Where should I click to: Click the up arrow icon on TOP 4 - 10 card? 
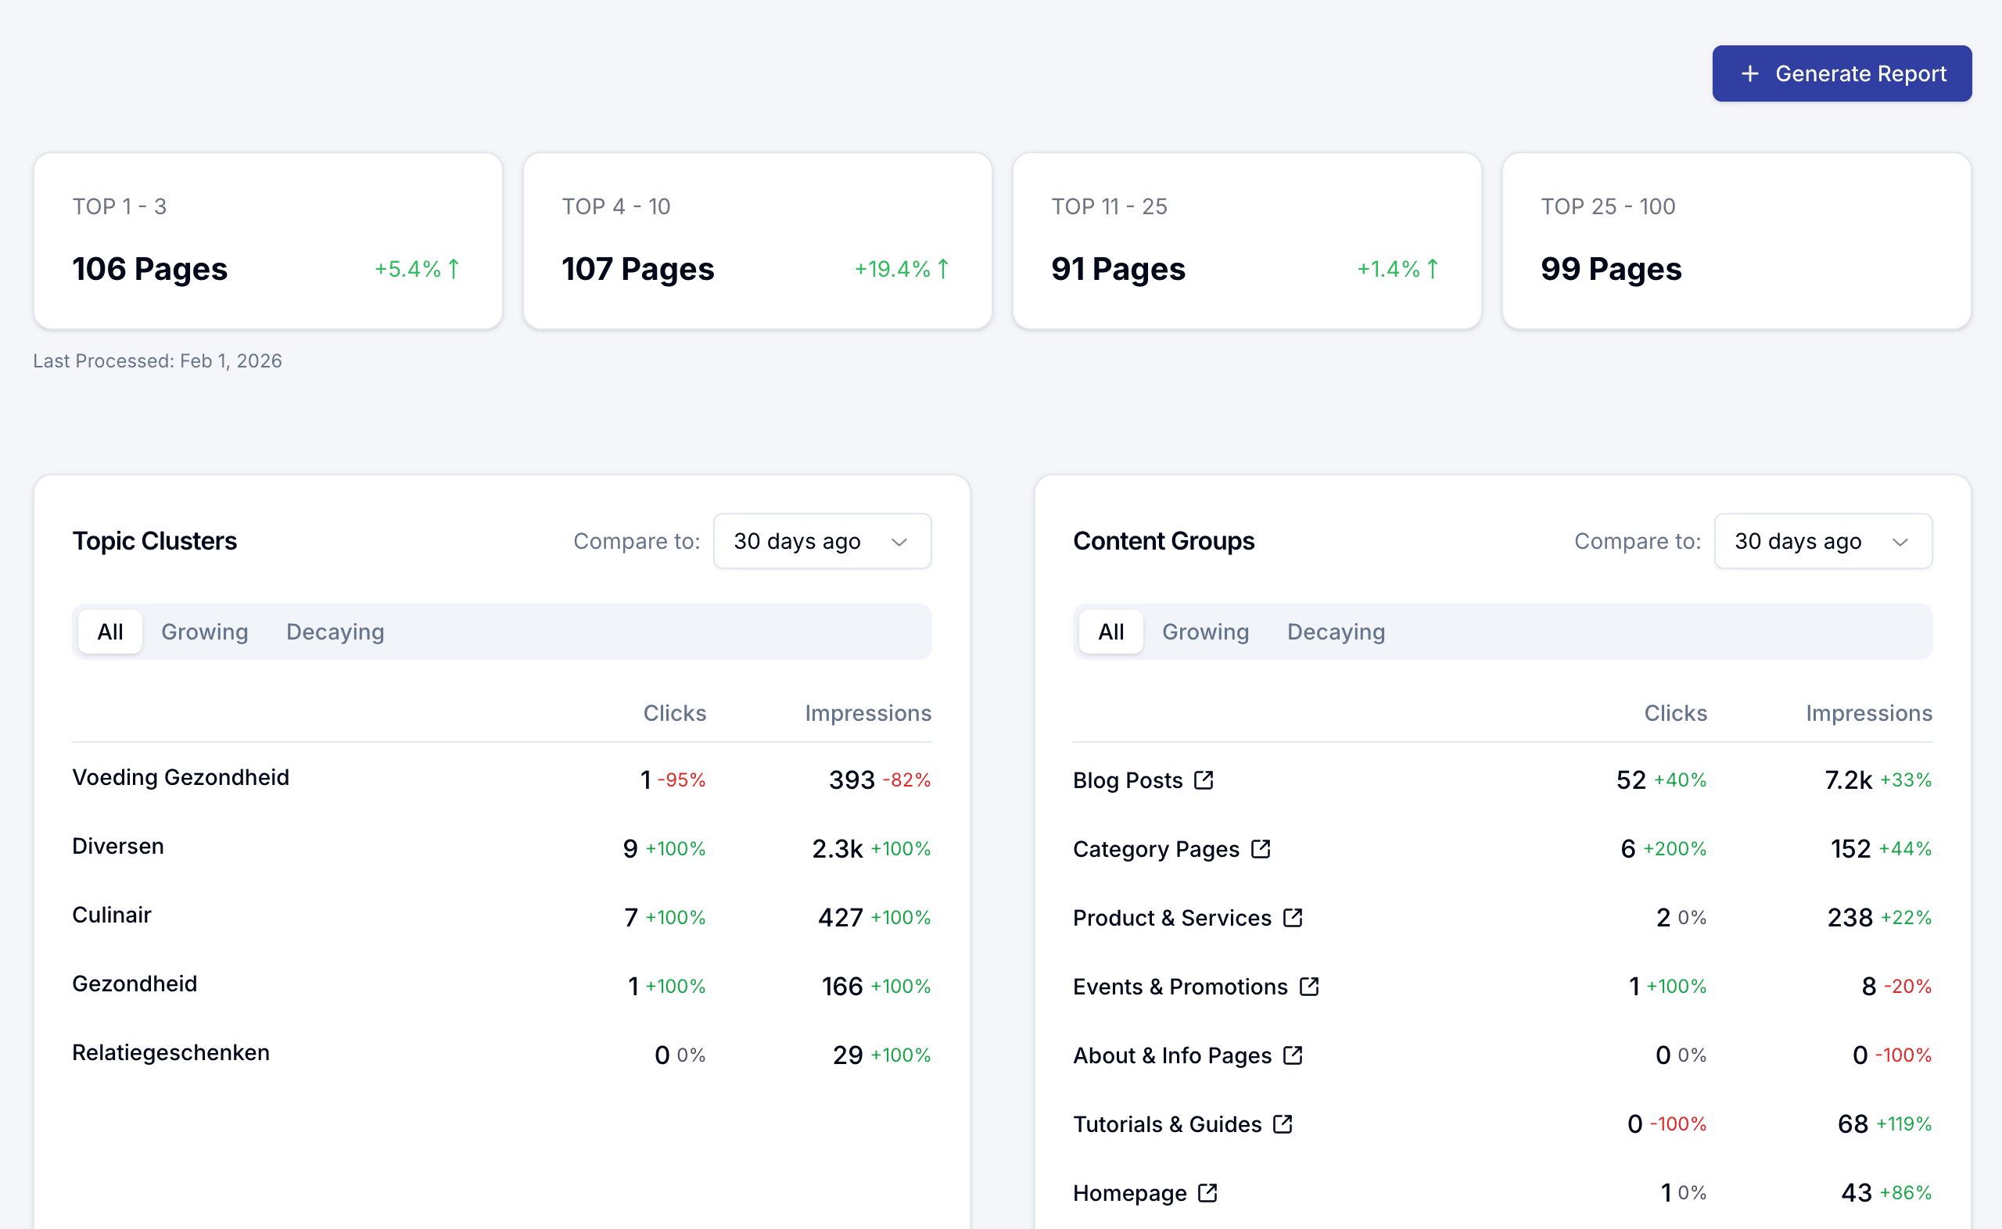pyautogui.click(x=943, y=268)
